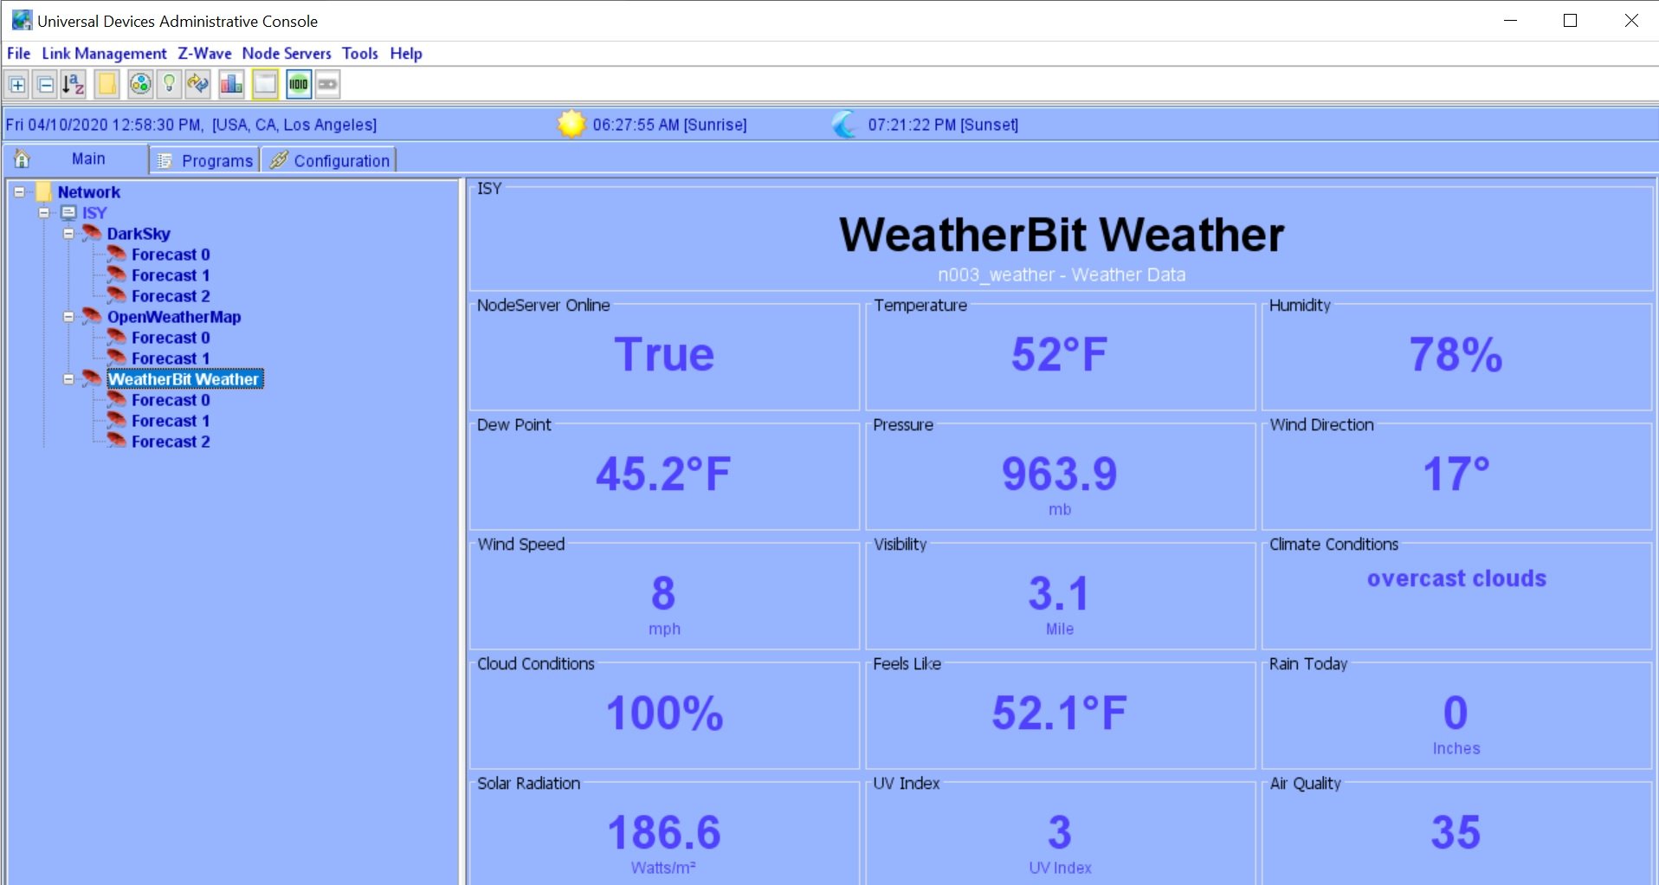Viewport: 1659px width, 885px height.
Task: Click the new folder toolbar icon
Action: [x=106, y=84]
